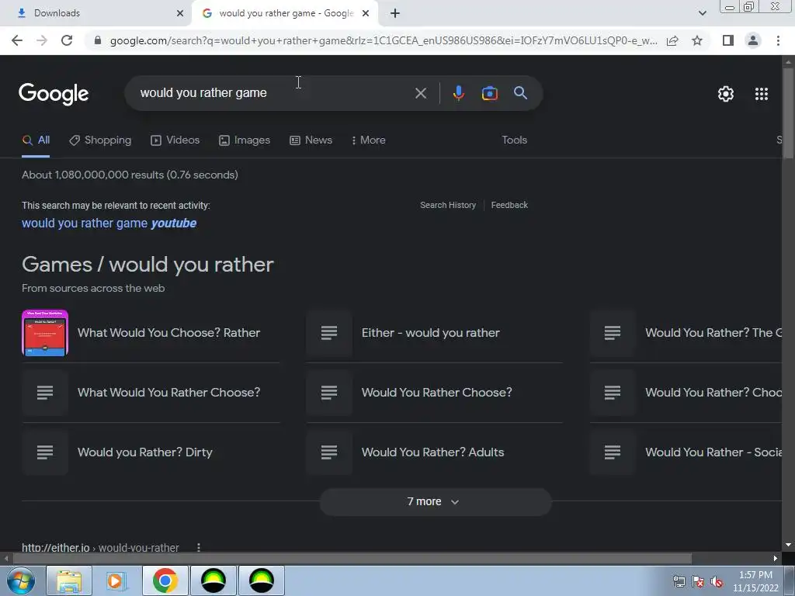Click the horizontal scrollbar right arrow
This screenshot has height=596, width=795.
click(776, 559)
